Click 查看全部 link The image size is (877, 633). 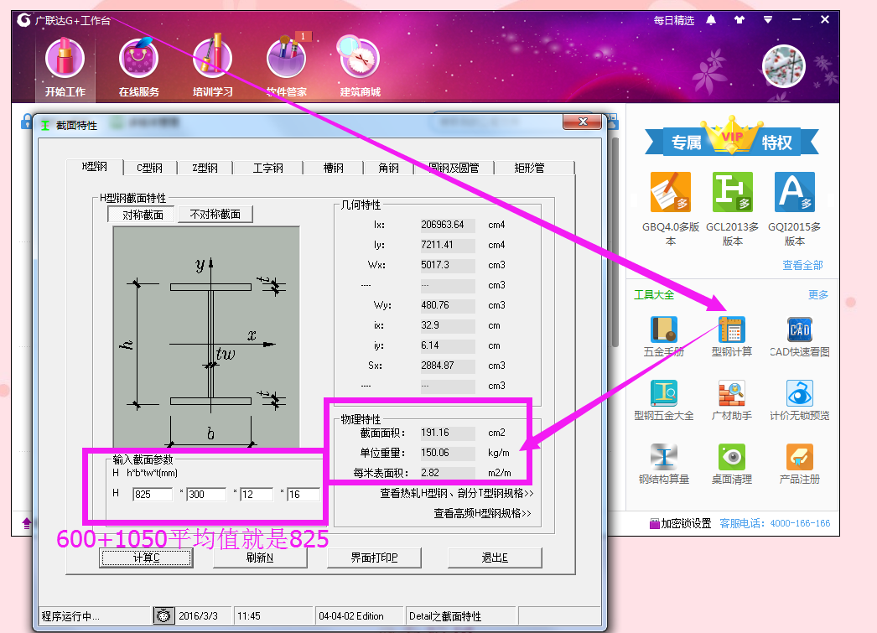pos(802,265)
